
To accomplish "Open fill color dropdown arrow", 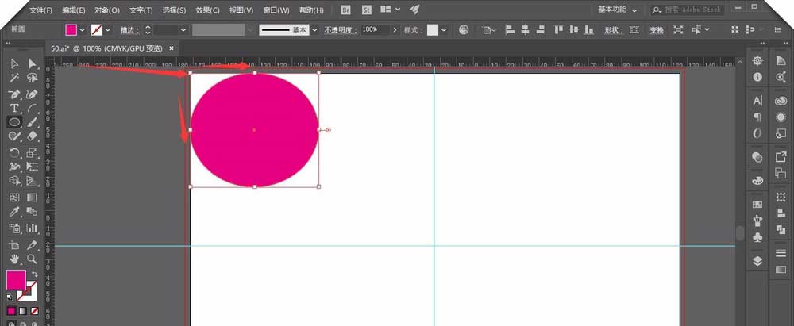I will [82, 30].
